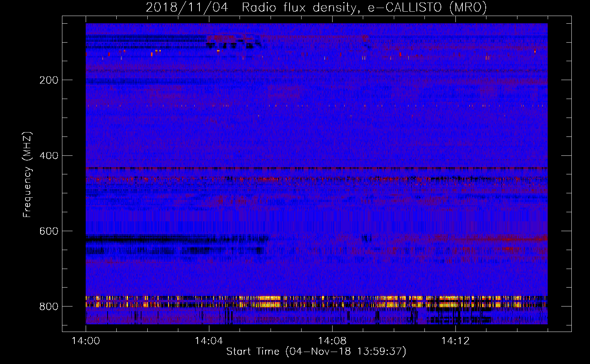
Task: Click the "Start Time (04-Nov-18 13:59:37)" axis label
Action: pyautogui.click(x=316, y=352)
